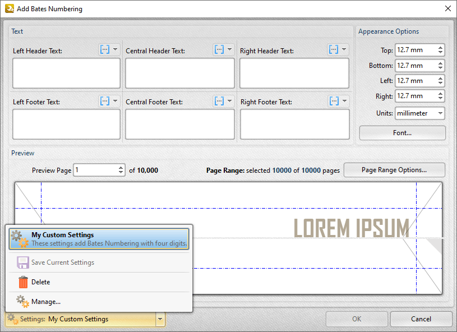Open the Settings dropdown arrow at bottom left
Image resolution: width=457 pixels, height=332 pixels.
click(160, 319)
